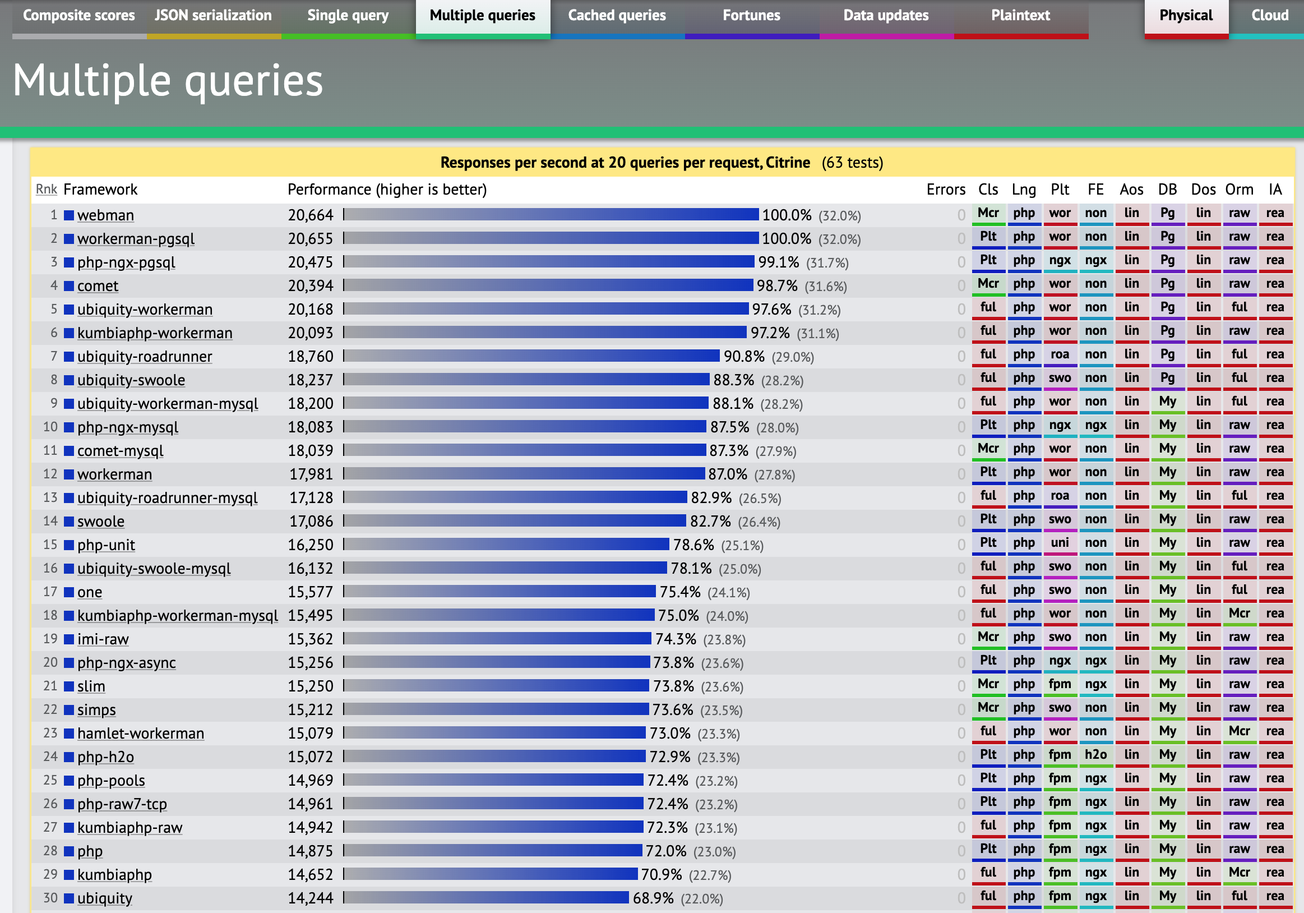1304x913 pixels.
Task: Open the kumbiaphp-workerman-mysql link
Action: click(x=178, y=616)
